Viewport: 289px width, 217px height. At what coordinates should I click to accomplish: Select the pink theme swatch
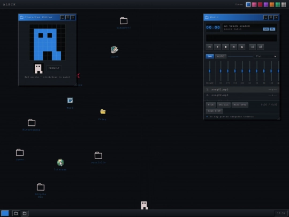pyautogui.click(x=254, y=5)
